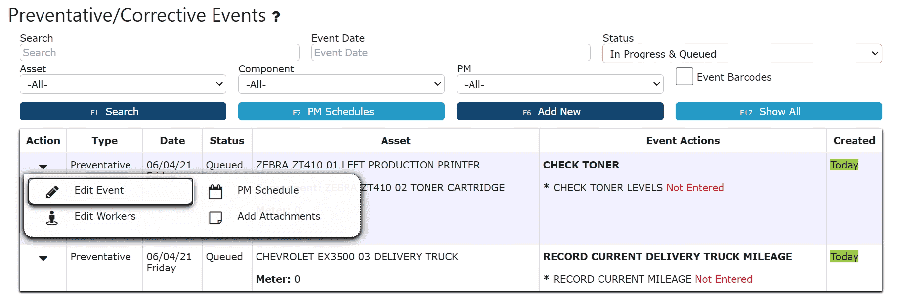
Task: Click the help question mark next to page title
Action: (276, 17)
